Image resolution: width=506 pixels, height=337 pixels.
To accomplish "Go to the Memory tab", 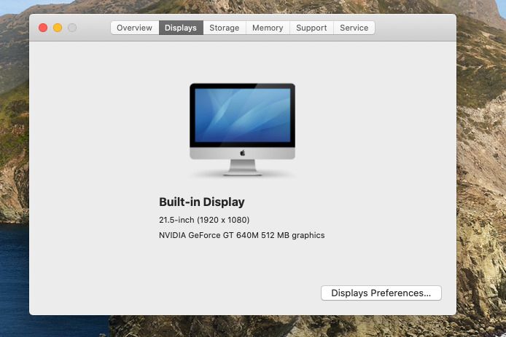I will coord(268,28).
